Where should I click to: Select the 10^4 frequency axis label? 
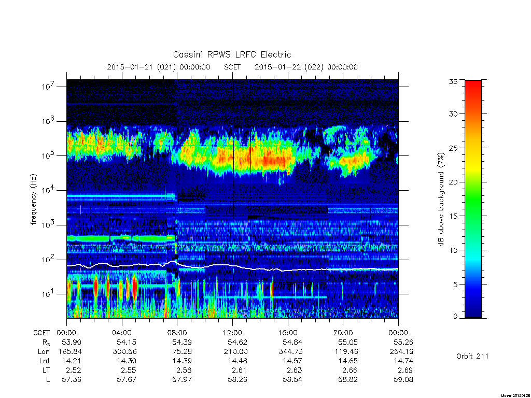[x=49, y=190]
